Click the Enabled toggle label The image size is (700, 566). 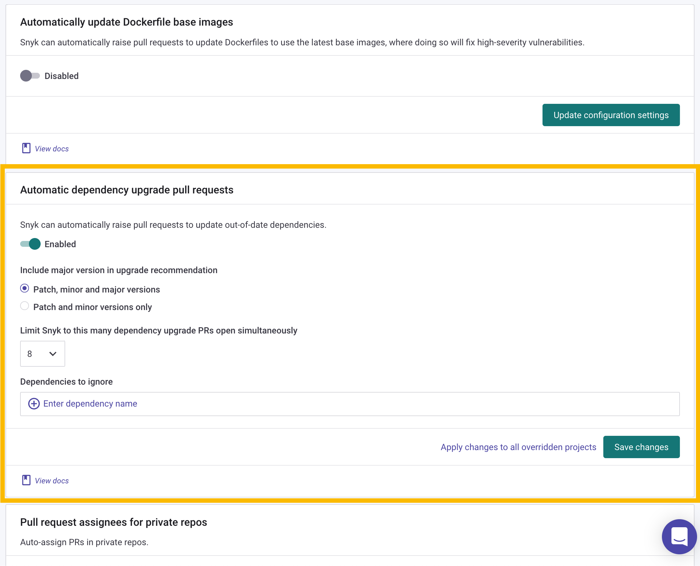[x=60, y=244]
